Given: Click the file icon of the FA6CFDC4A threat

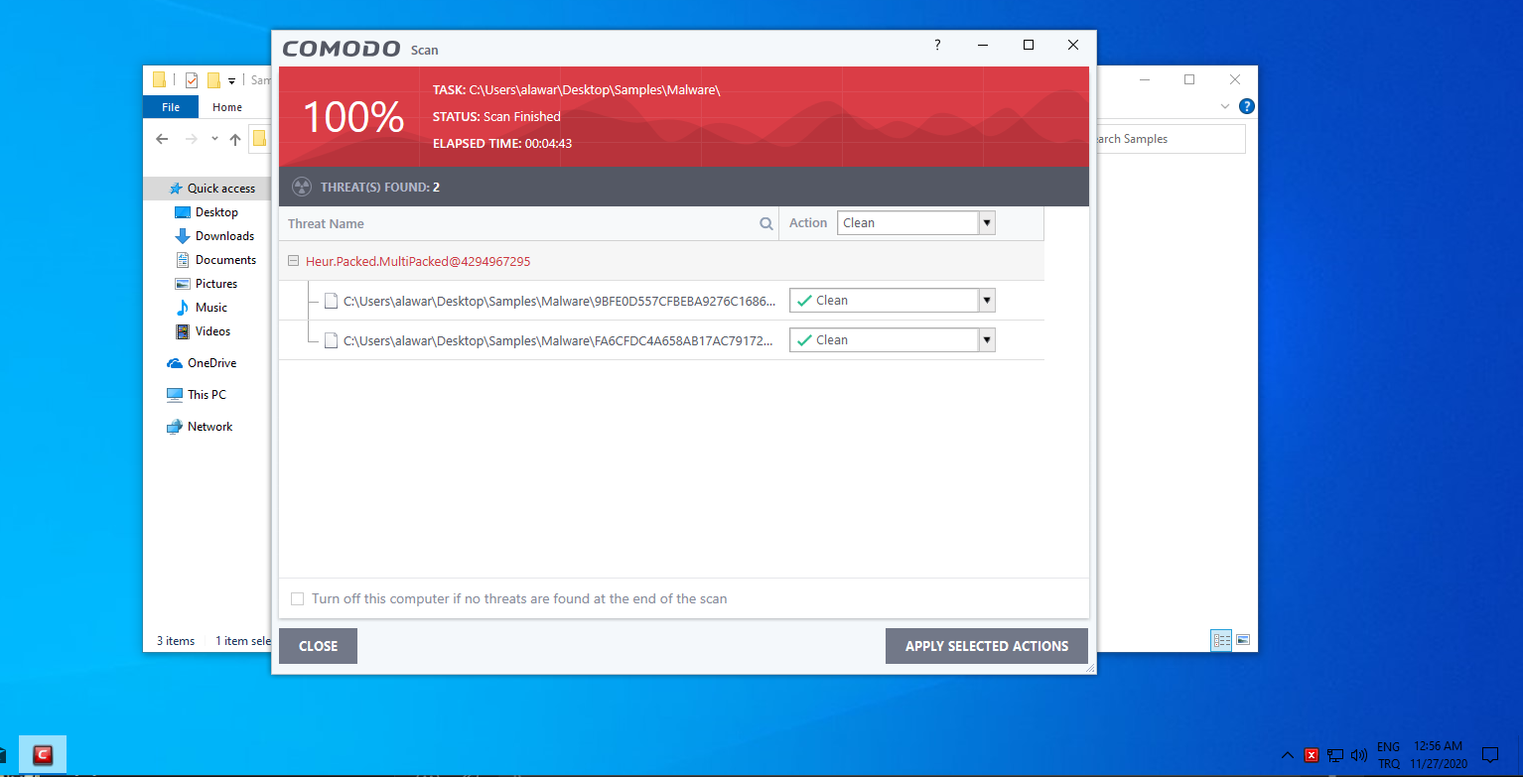Looking at the screenshot, I should click(x=332, y=340).
